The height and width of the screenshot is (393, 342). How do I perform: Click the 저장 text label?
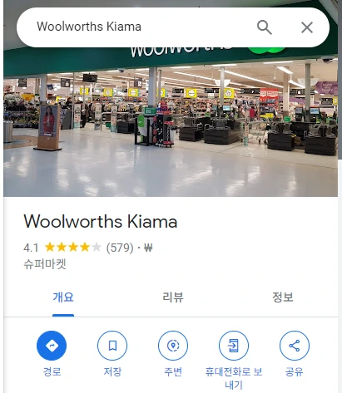(112, 371)
